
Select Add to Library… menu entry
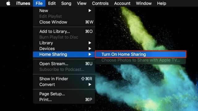[64, 31]
